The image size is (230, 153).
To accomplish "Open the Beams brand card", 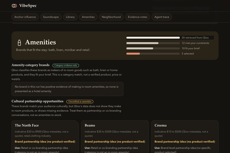I will coord(115,137).
